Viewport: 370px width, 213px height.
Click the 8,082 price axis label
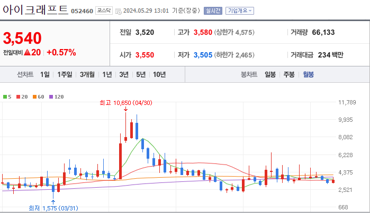tap(346, 137)
